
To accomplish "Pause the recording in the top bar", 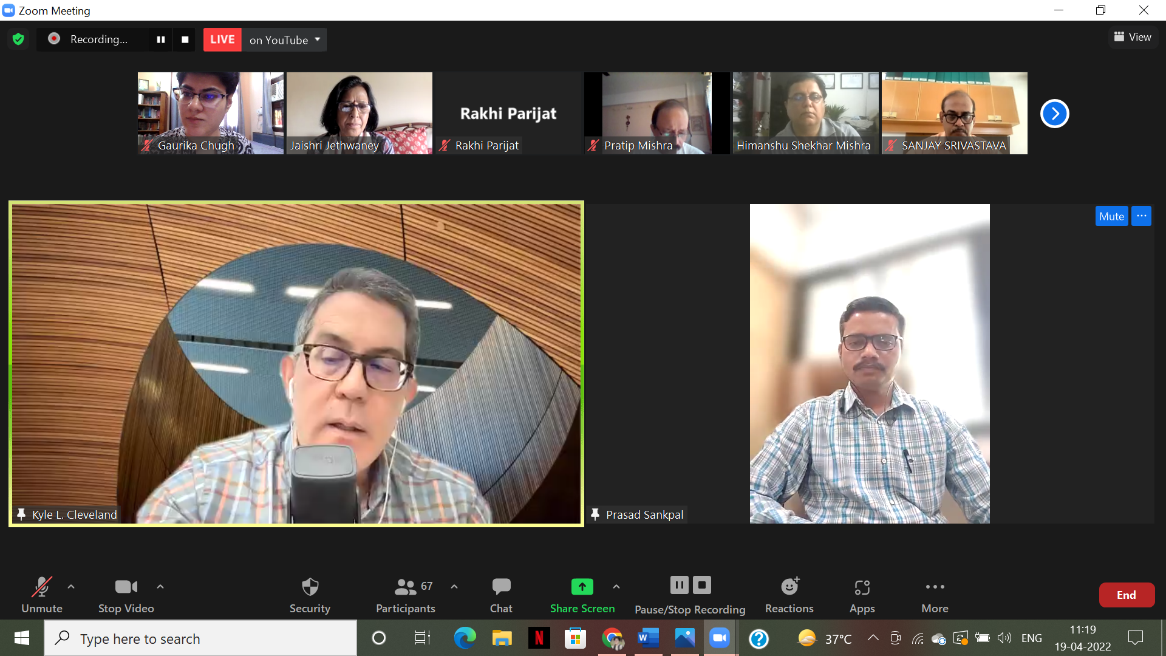I will pos(161,39).
